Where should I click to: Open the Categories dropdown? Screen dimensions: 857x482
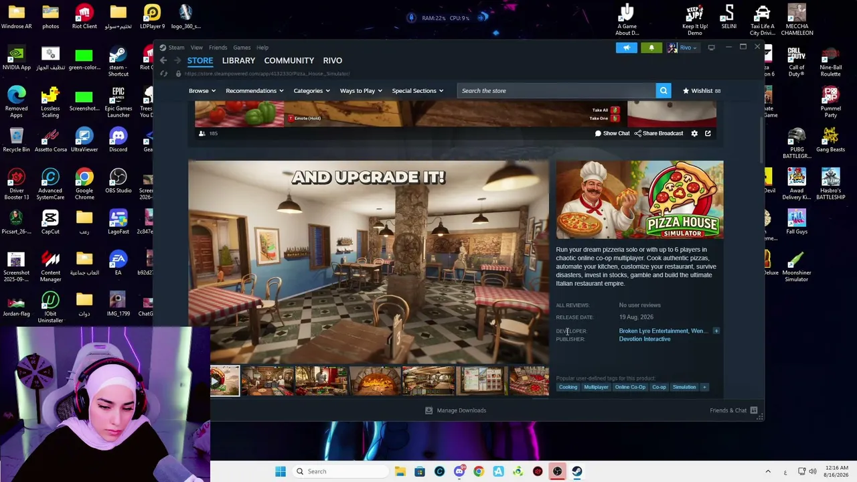click(x=312, y=90)
